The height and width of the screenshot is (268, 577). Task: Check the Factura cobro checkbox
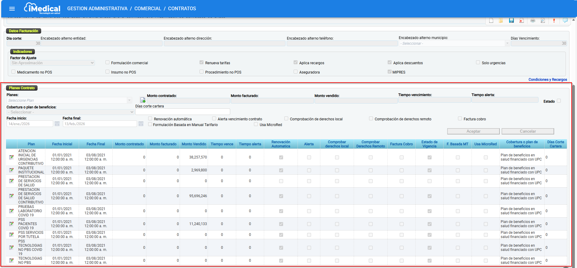point(460,119)
